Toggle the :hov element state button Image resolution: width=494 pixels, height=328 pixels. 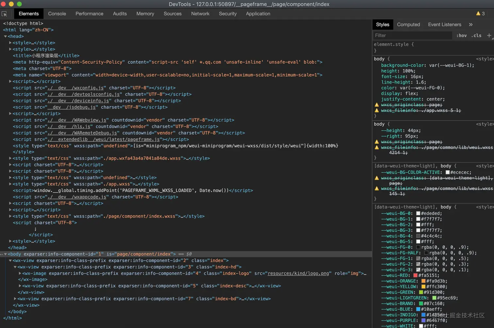(x=461, y=35)
